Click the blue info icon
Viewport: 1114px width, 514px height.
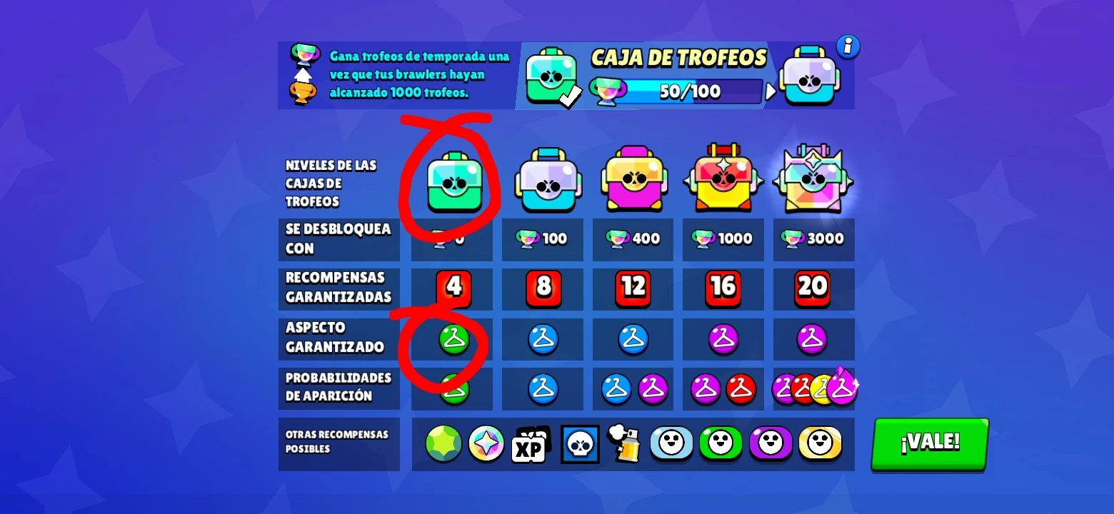(848, 46)
